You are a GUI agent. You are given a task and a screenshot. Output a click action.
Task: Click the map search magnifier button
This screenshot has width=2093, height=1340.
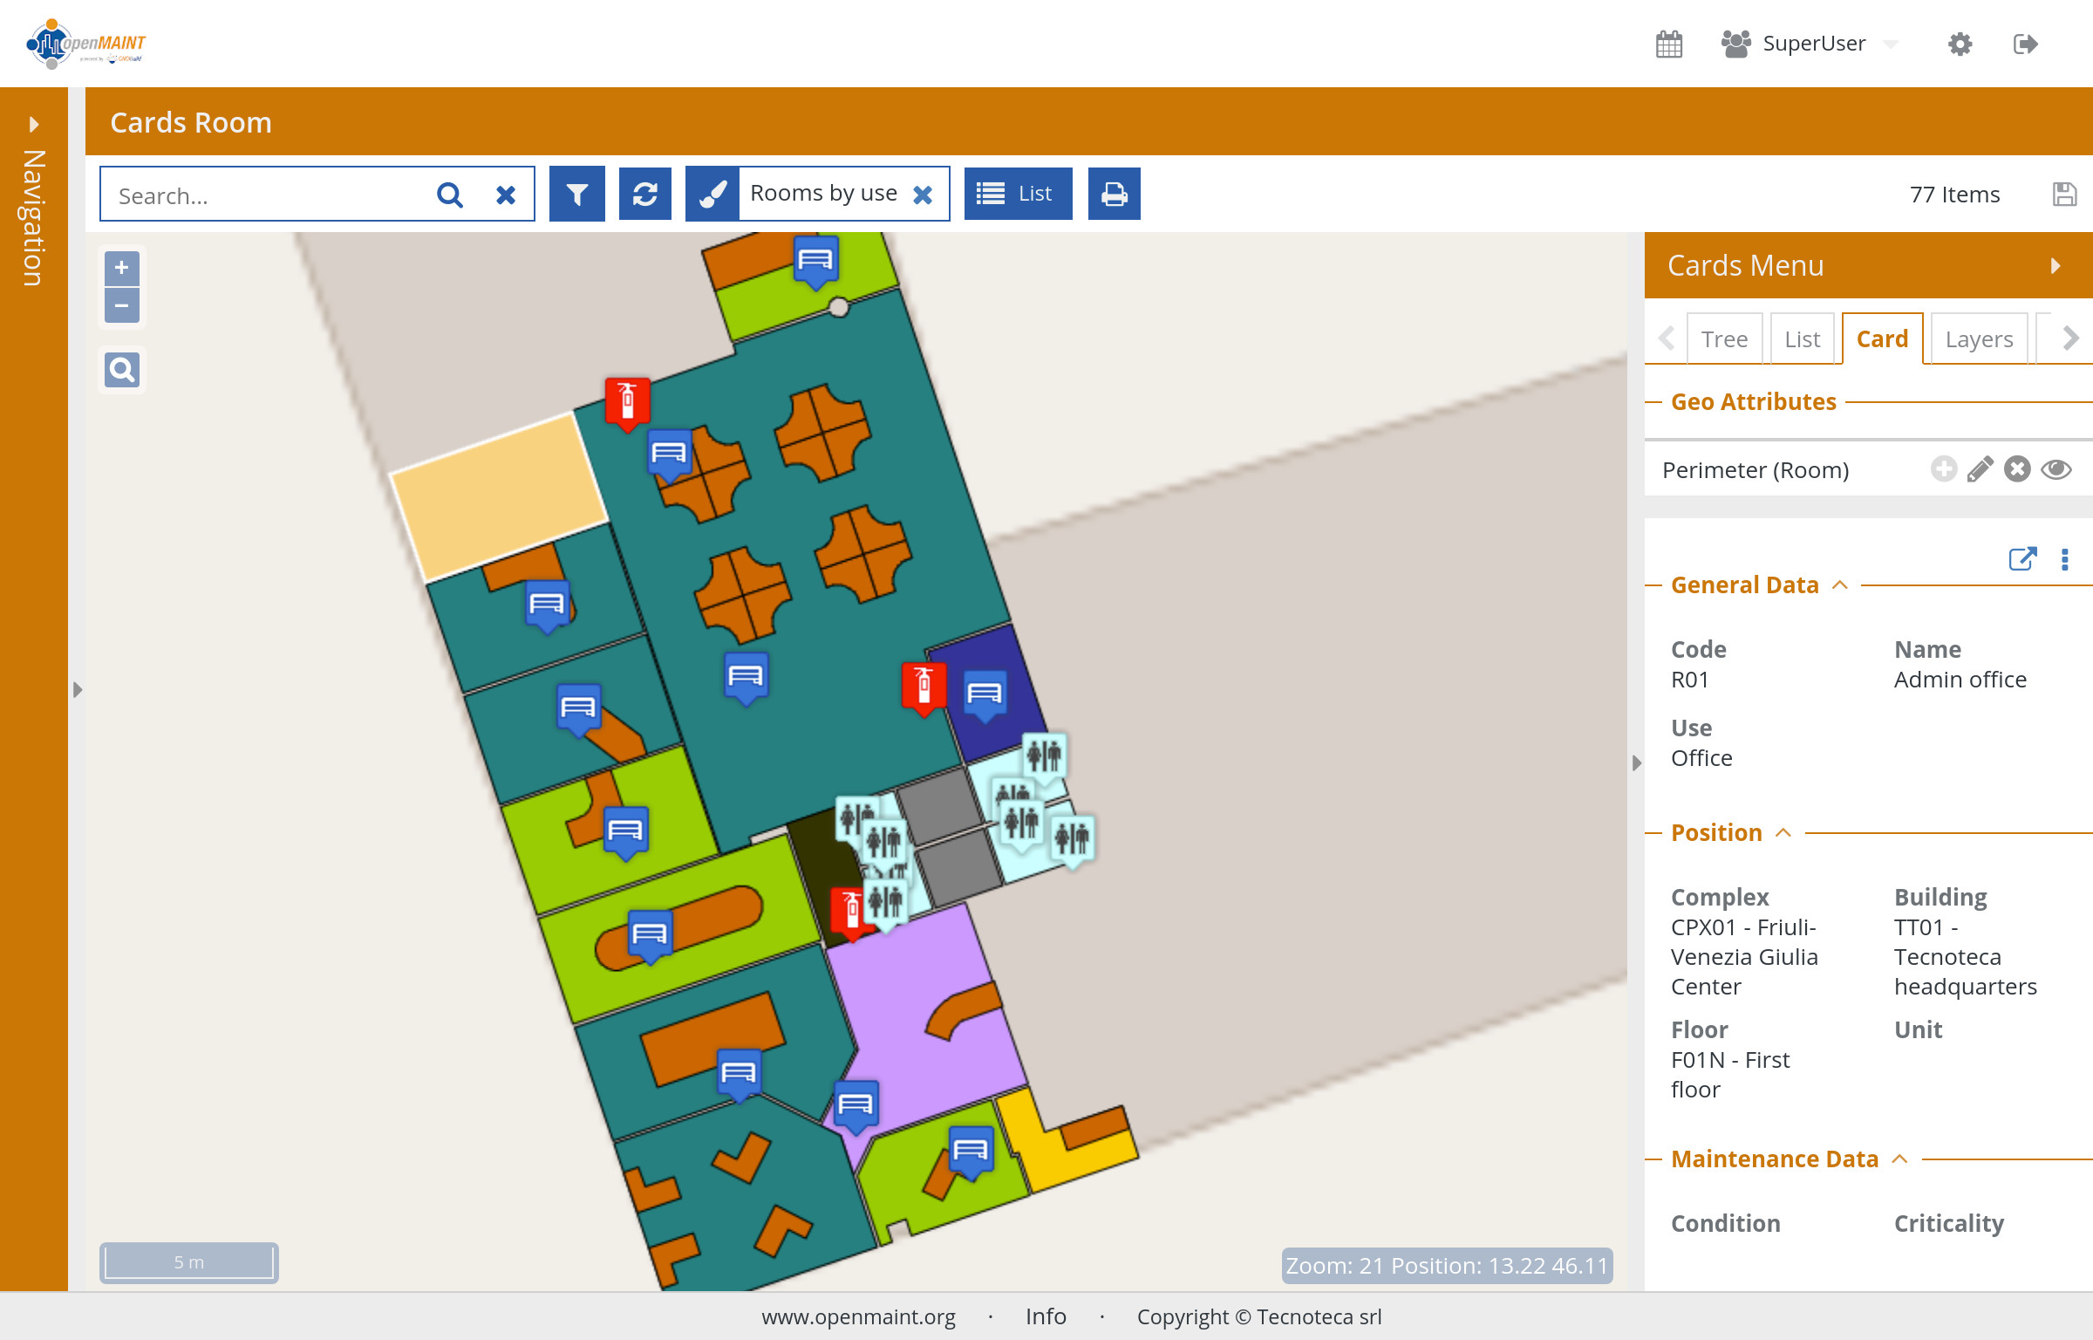[x=122, y=370]
